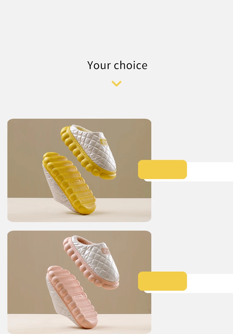Click the yellow face tag on quilted slipper
The height and width of the screenshot is (334, 233).
click(x=104, y=142)
